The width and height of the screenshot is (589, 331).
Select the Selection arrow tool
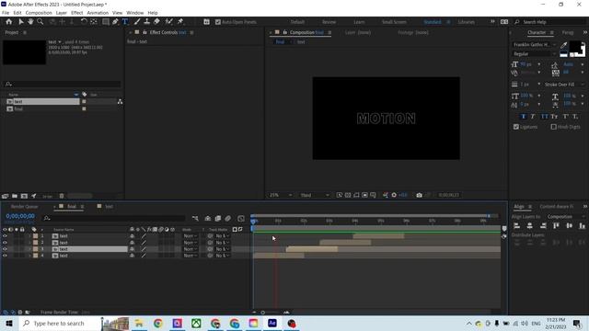click(x=21, y=22)
